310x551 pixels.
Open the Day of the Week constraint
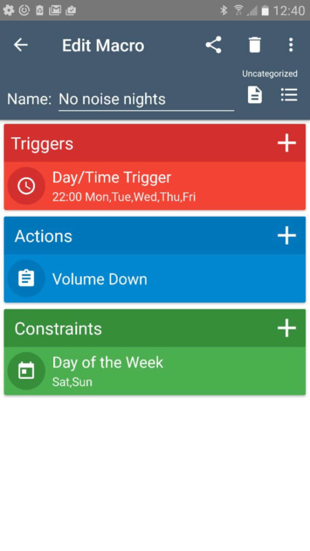click(154, 371)
